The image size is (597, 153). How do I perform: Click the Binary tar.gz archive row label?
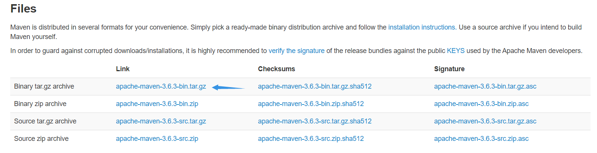(44, 86)
